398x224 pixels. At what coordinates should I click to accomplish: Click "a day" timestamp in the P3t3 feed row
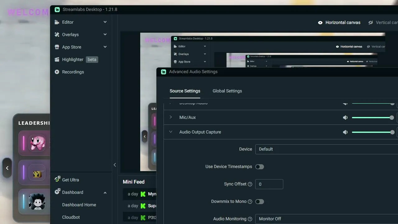[133, 218]
